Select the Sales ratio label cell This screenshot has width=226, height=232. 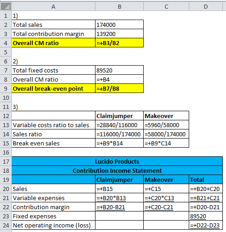[x=54, y=134]
